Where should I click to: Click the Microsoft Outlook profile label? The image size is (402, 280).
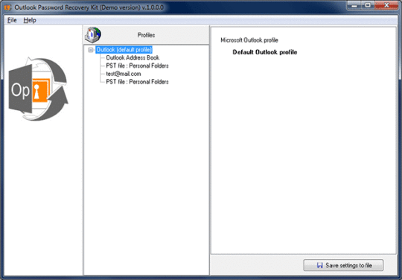tap(249, 40)
